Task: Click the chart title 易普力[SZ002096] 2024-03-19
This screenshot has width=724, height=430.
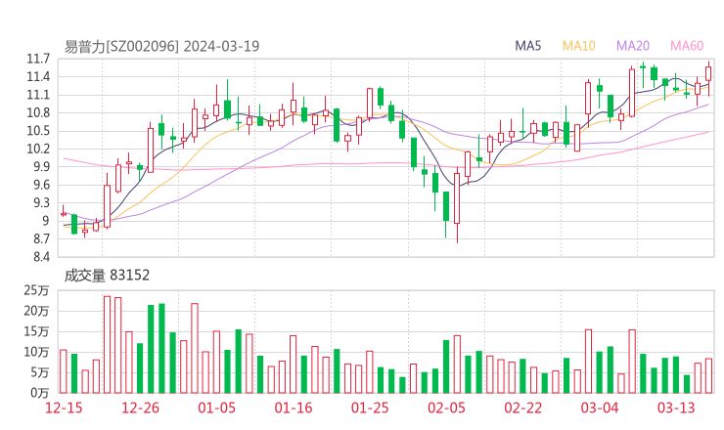Action: 161,46
